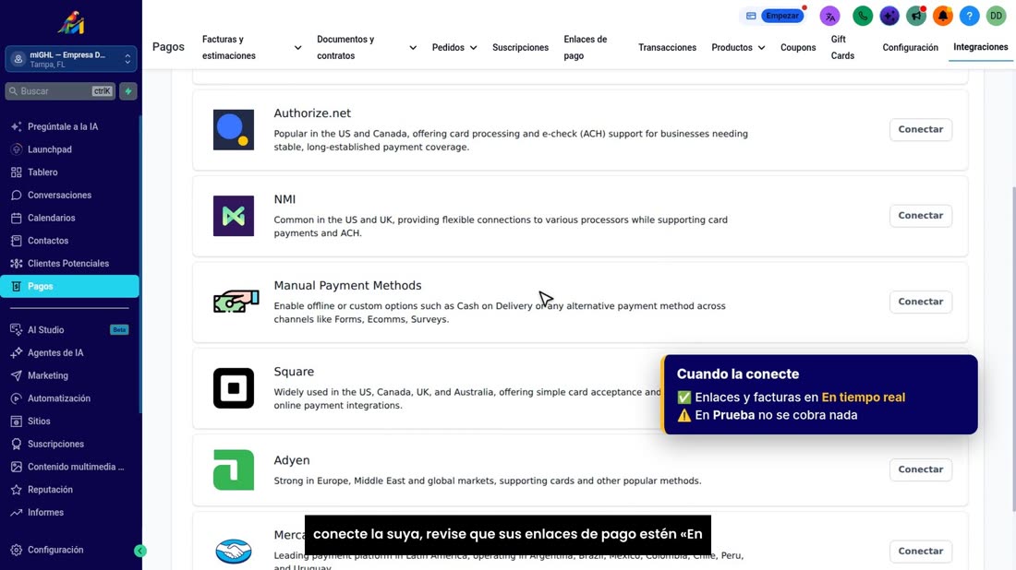Go to the Suscripciones tab in top navigation
The image size is (1016, 570).
pyautogui.click(x=520, y=47)
